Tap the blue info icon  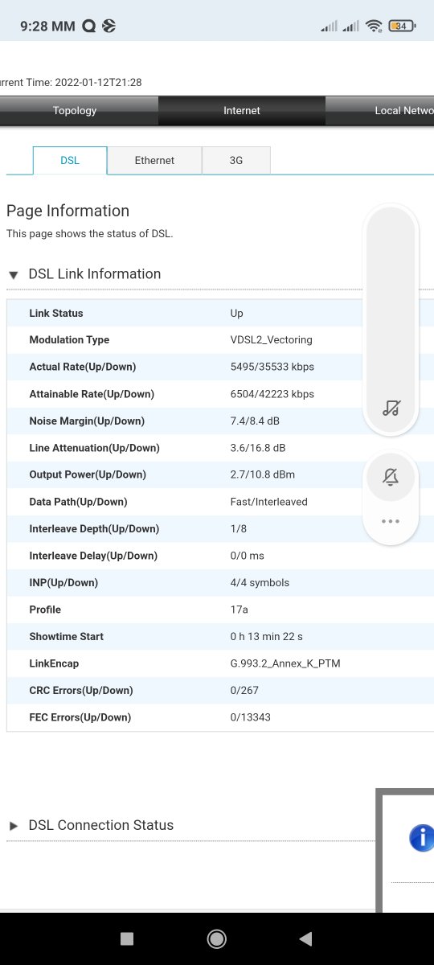(x=422, y=838)
